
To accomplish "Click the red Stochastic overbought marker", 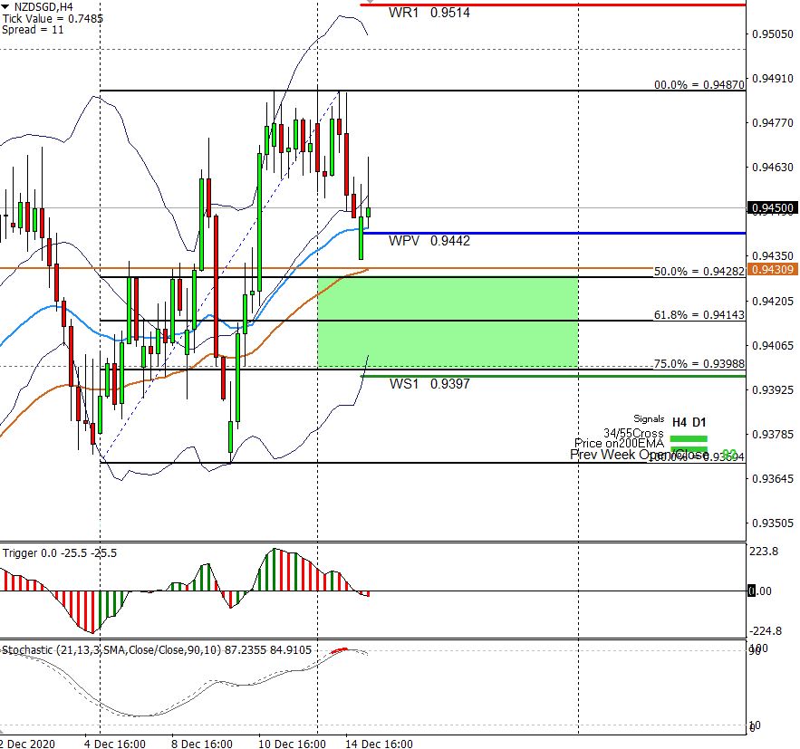I will pyautogui.click(x=340, y=649).
